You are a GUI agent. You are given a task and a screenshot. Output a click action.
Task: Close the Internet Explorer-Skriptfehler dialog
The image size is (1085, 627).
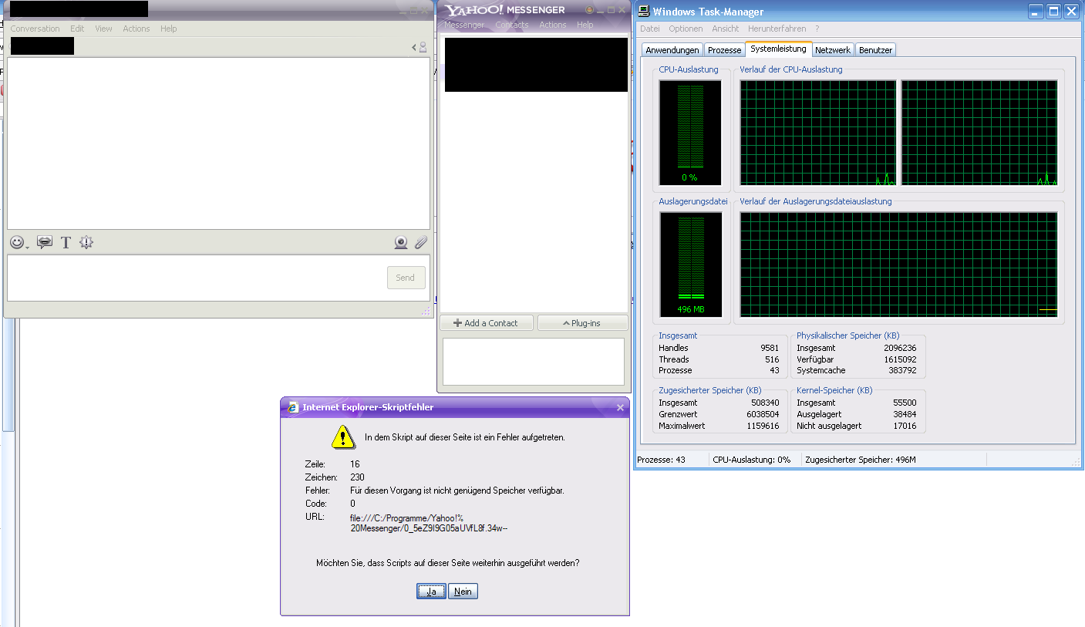coord(620,407)
